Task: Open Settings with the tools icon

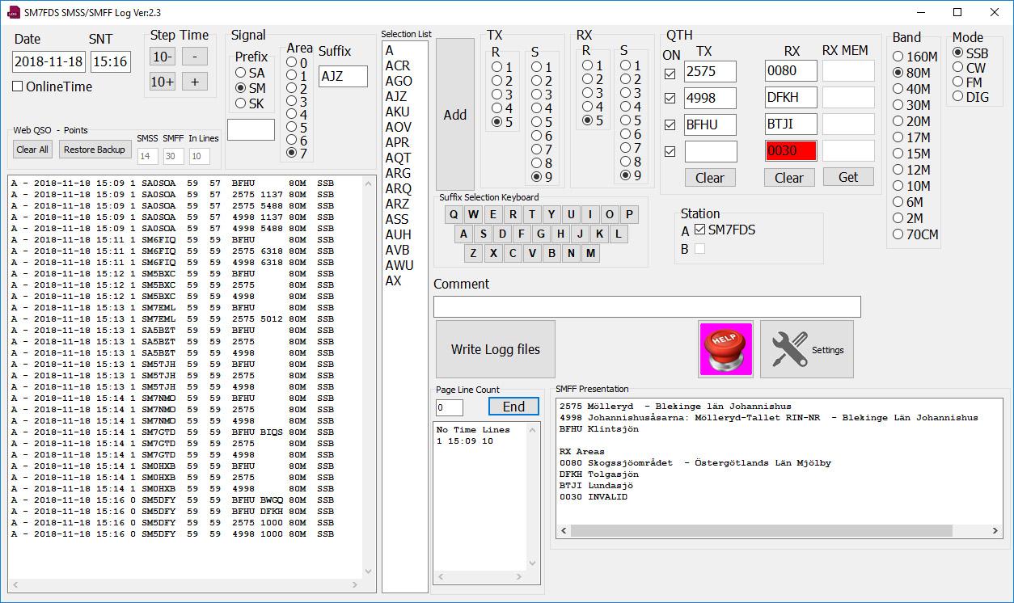Action: pos(806,349)
